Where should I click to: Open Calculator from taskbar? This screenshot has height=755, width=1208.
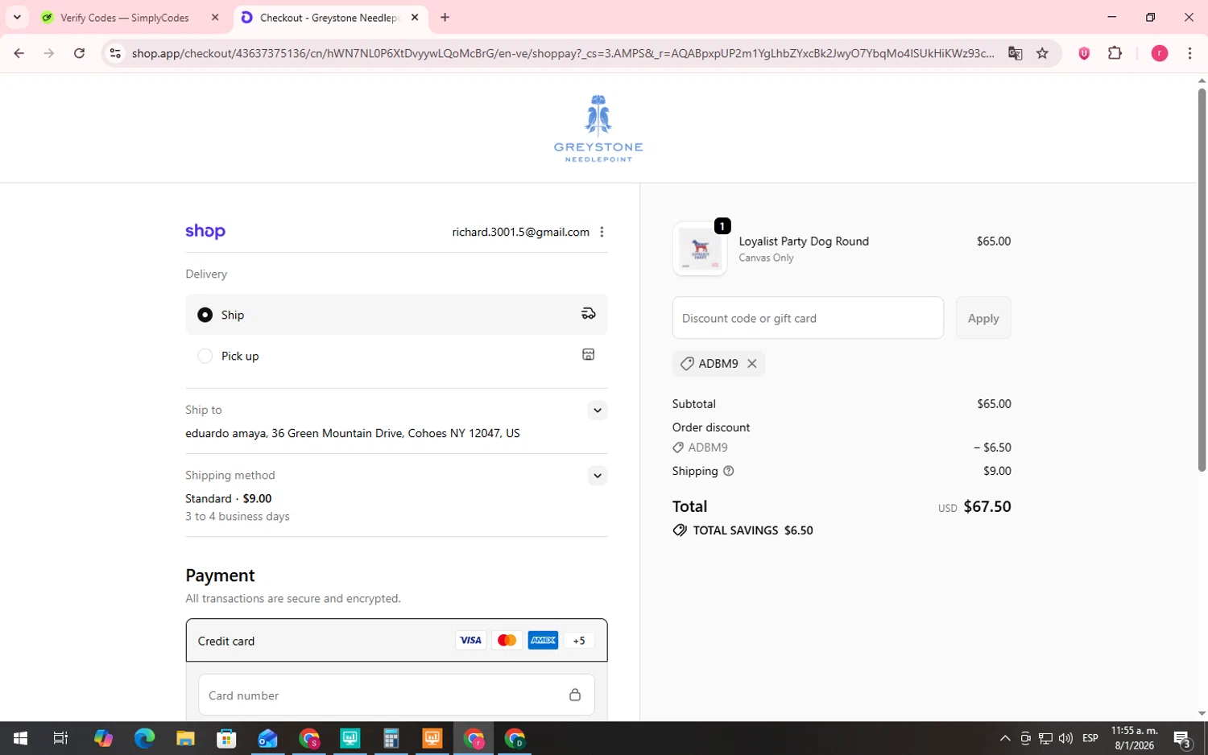click(391, 738)
